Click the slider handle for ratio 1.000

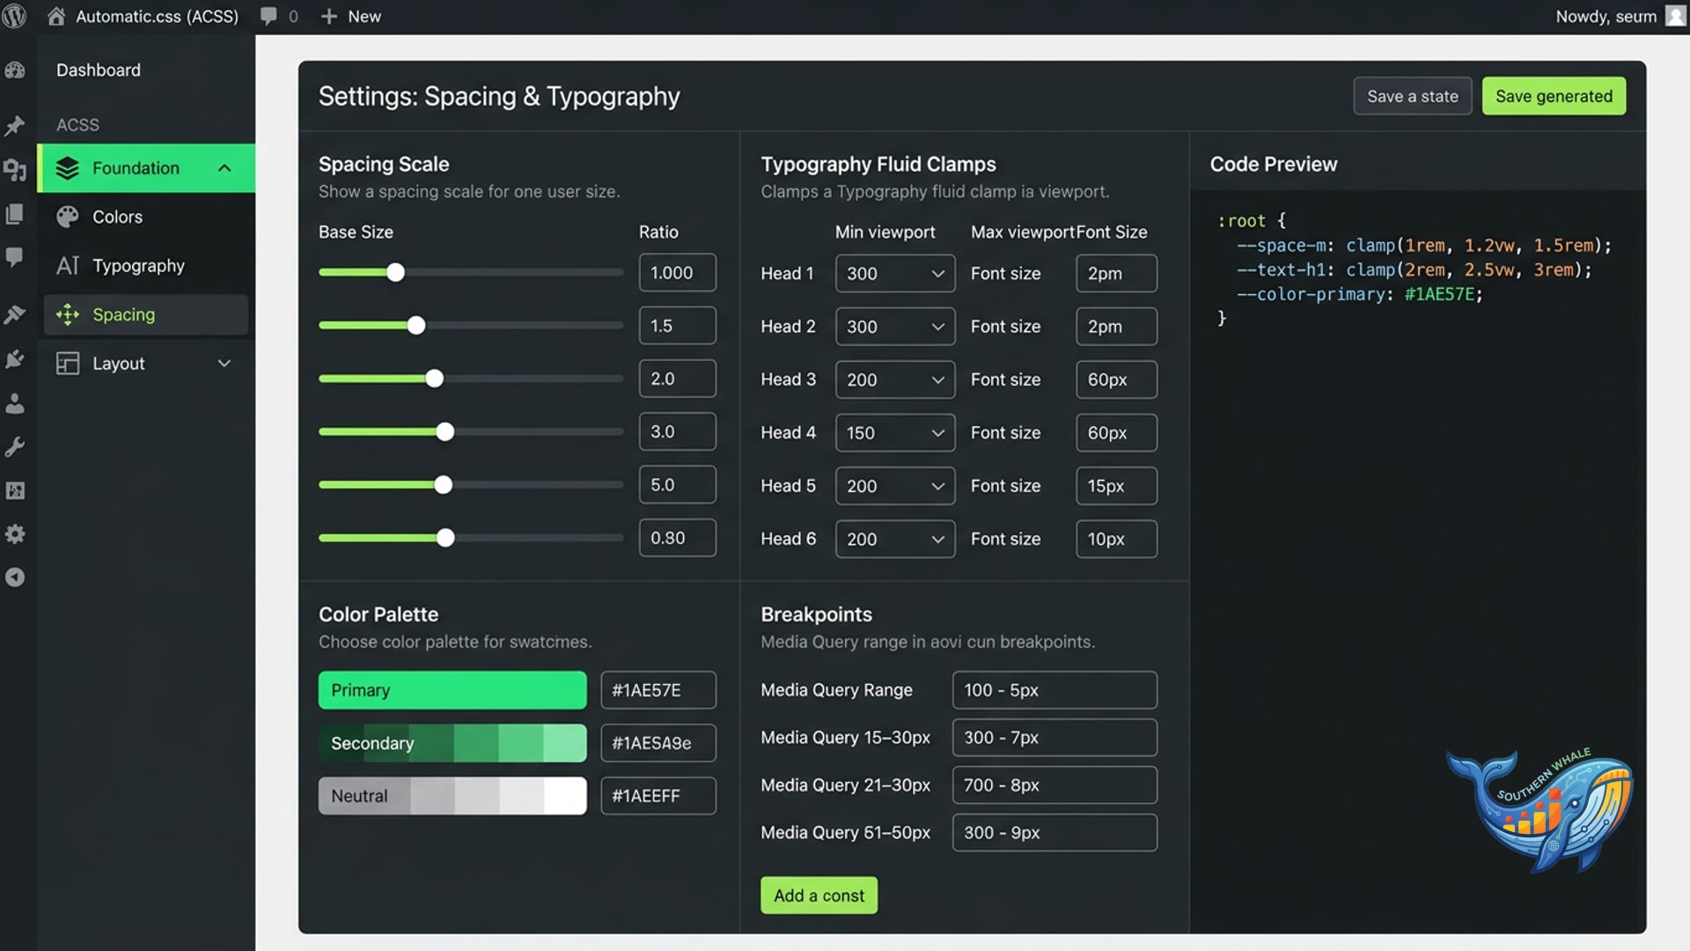tap(396, 273)
